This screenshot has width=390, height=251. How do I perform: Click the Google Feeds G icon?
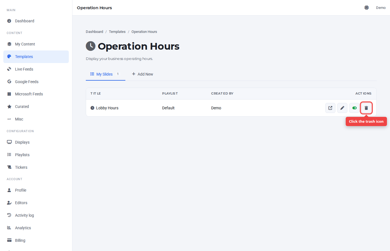9,82
